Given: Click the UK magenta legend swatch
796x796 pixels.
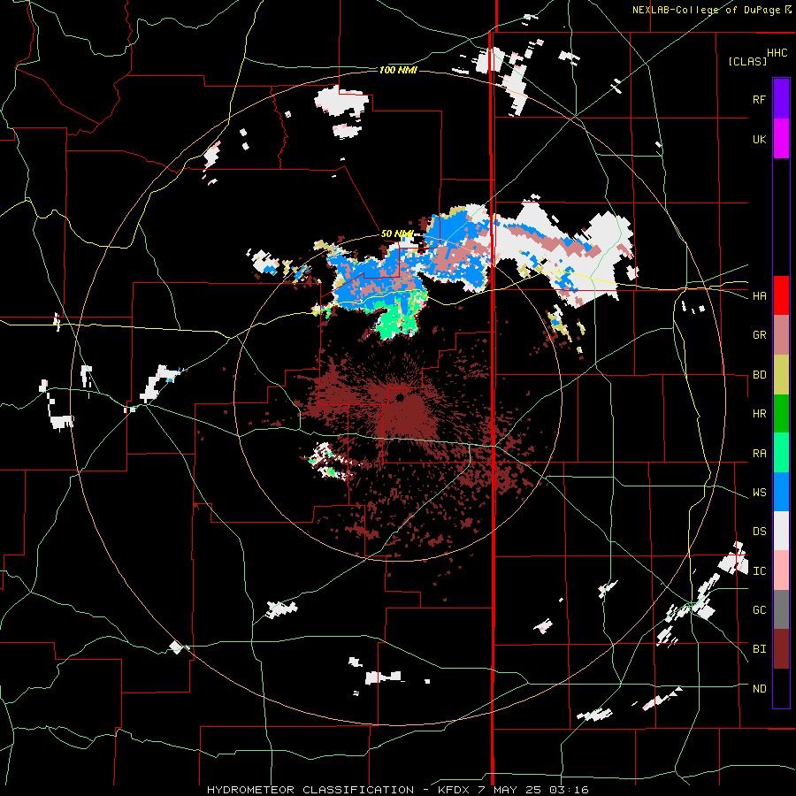Looking at the screenshot, I should [781, 139].
